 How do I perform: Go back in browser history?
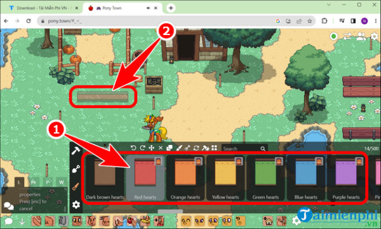pyautogui.click(x=6, y=21)
